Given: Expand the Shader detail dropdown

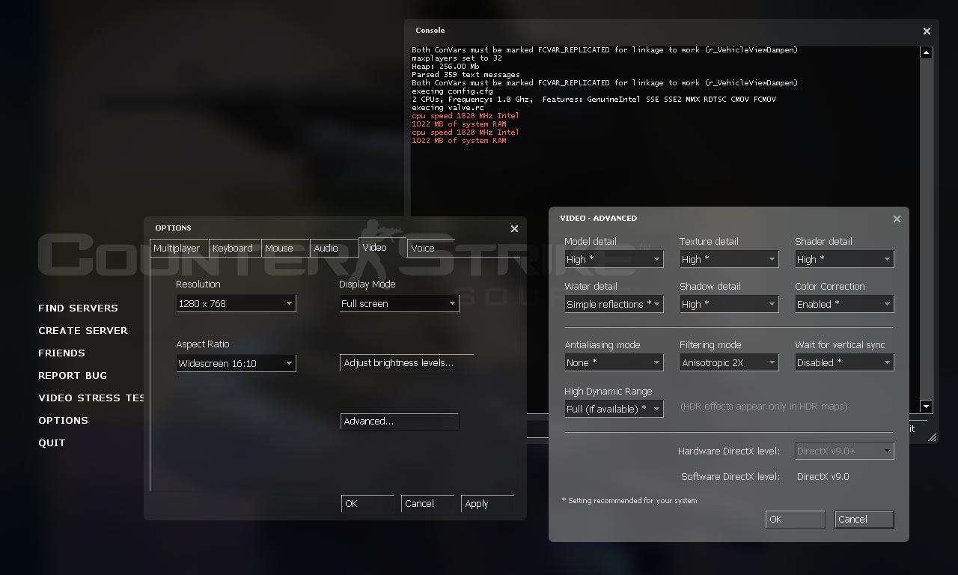Looking at the screenshot, I should point(844,259).
